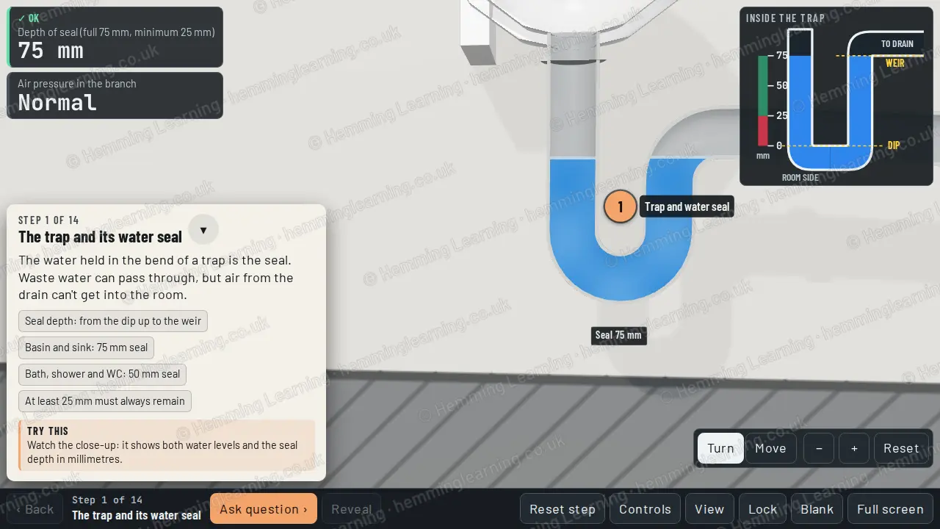Click the Inside the Trap close-up diagram
The height and width of the screenshot is (529, 940).
836,96
